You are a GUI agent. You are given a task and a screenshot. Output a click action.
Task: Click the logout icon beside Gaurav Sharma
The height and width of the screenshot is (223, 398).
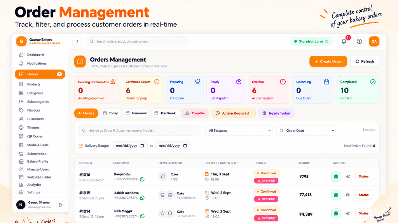click(x=61, y=205)
